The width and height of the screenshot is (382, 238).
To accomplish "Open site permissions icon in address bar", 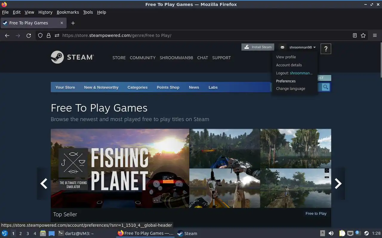I will pos(57,35).
